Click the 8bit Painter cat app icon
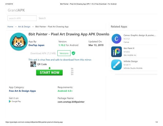 click(19, 42)
